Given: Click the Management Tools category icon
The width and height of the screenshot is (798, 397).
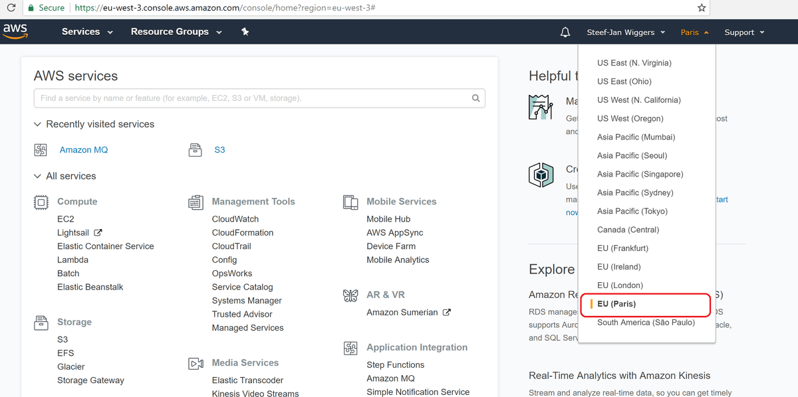Looking at the screenshot, I should tap(196, 202).
